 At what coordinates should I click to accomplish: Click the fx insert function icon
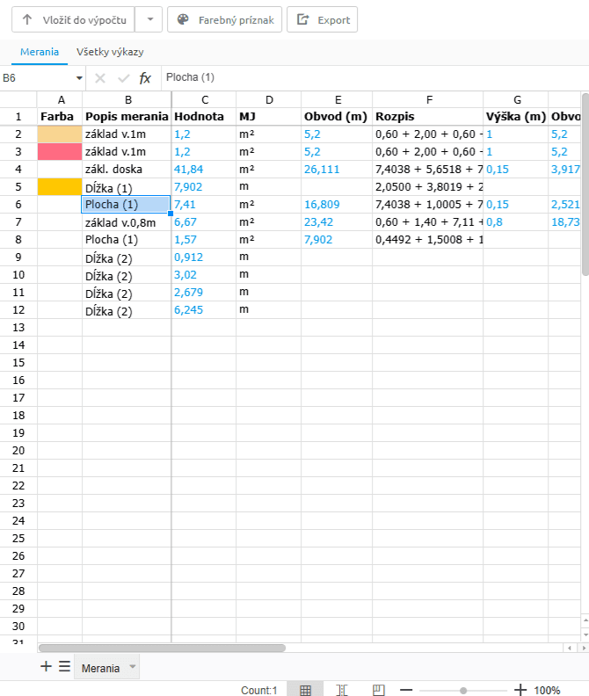pos(145,78)
